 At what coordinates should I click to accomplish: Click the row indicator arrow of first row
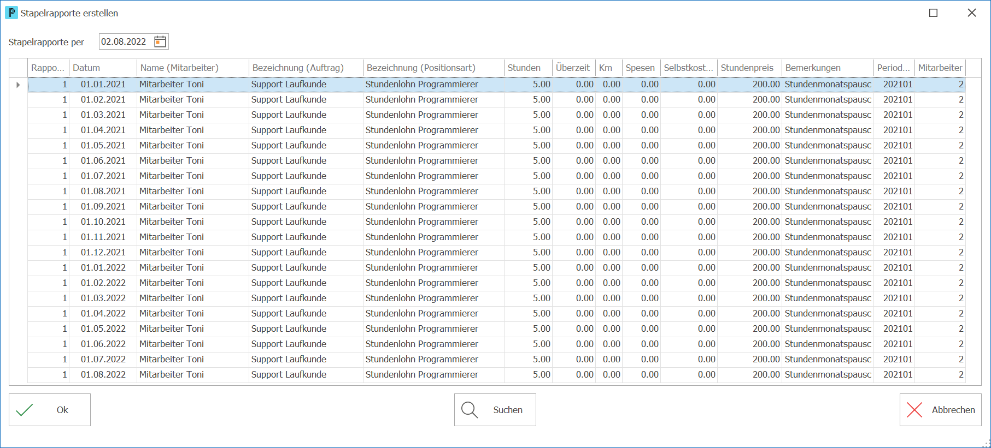[18, 85]
